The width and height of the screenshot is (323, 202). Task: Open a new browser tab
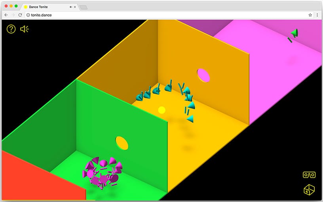[x=83, y=7]
